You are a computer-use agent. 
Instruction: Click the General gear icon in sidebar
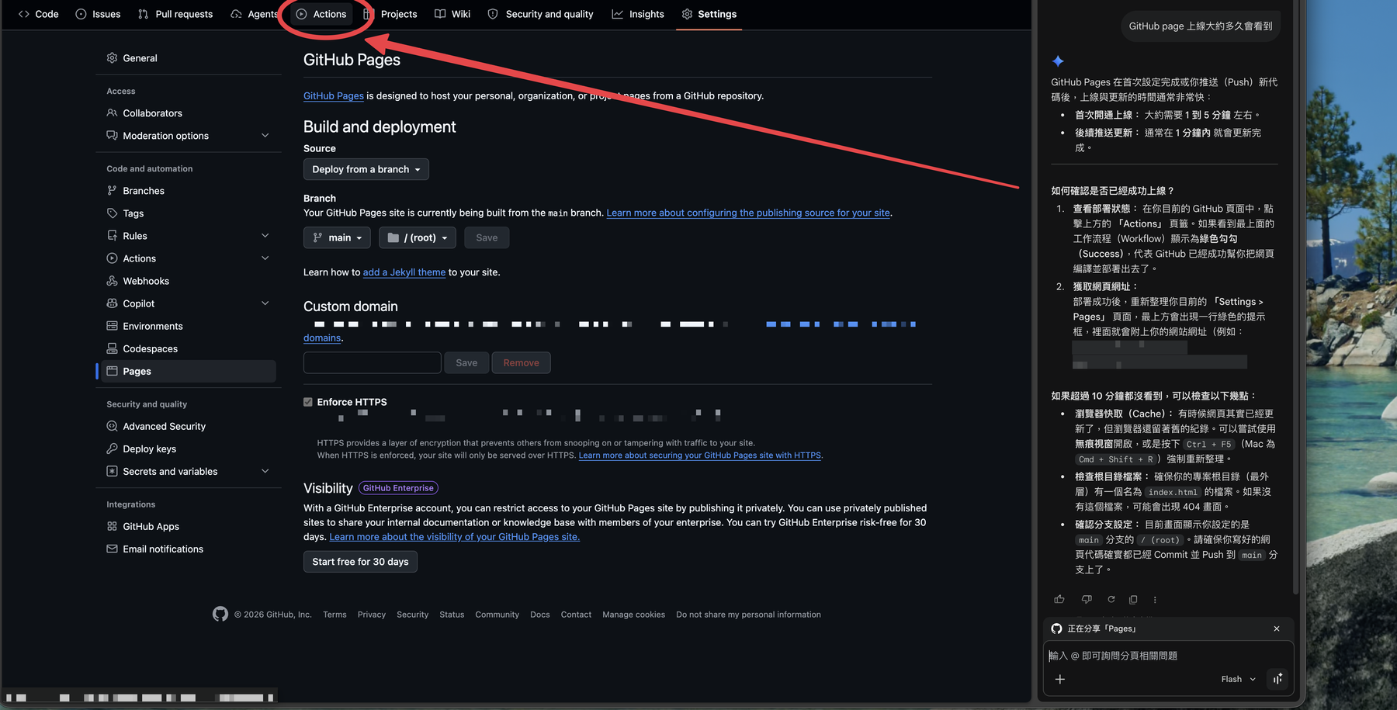pyautogui.click(x=112, y=58)
